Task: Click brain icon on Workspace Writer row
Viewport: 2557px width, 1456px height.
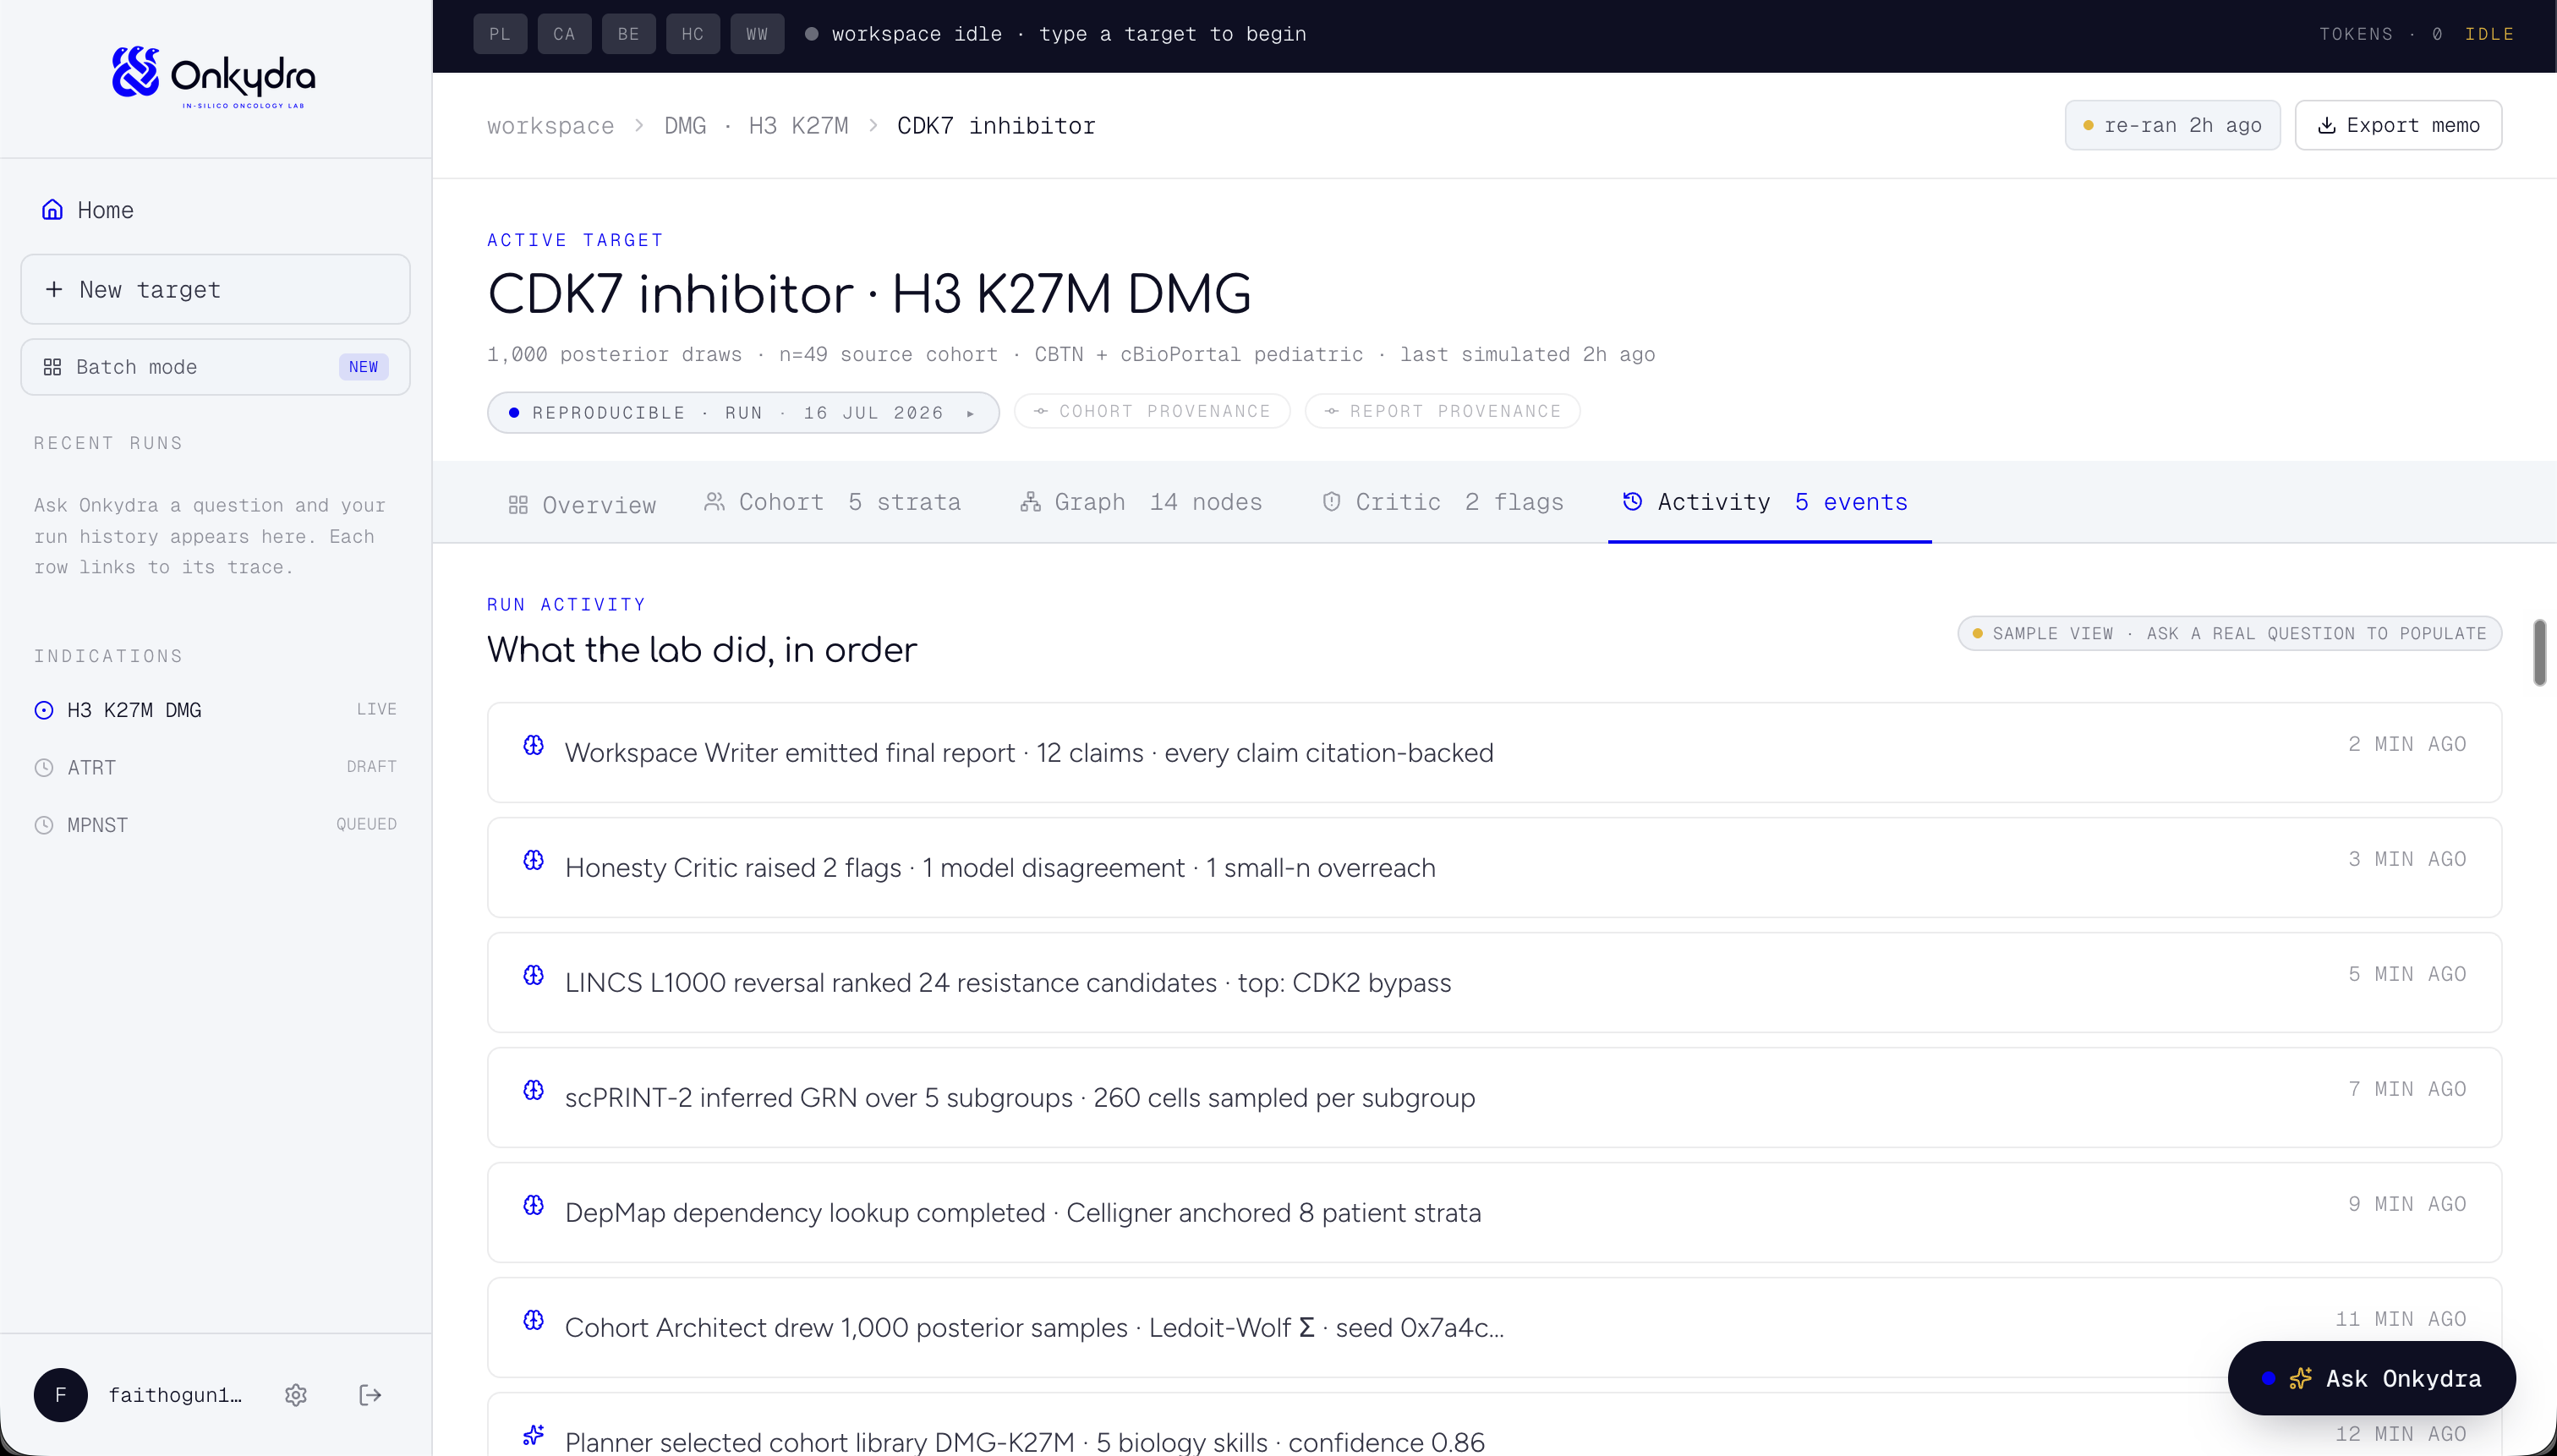Action: 534,745
